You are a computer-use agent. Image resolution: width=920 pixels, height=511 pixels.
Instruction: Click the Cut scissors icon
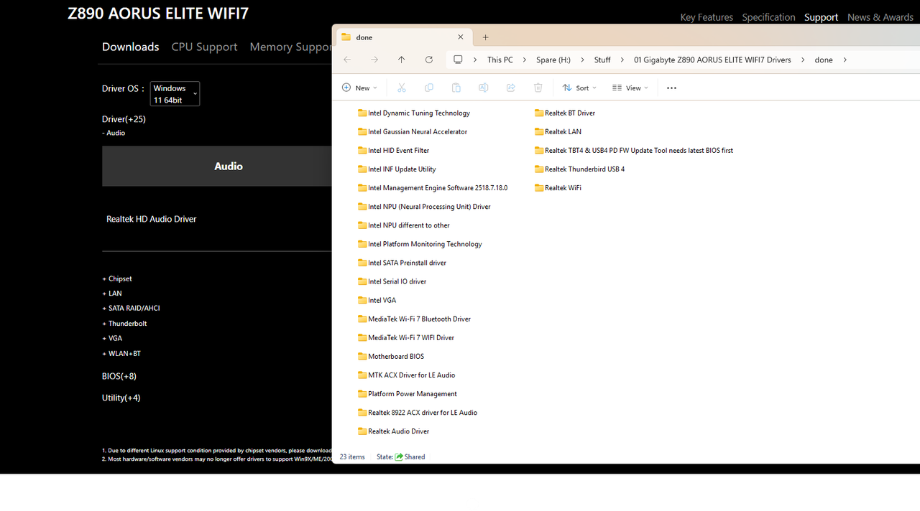402,88
